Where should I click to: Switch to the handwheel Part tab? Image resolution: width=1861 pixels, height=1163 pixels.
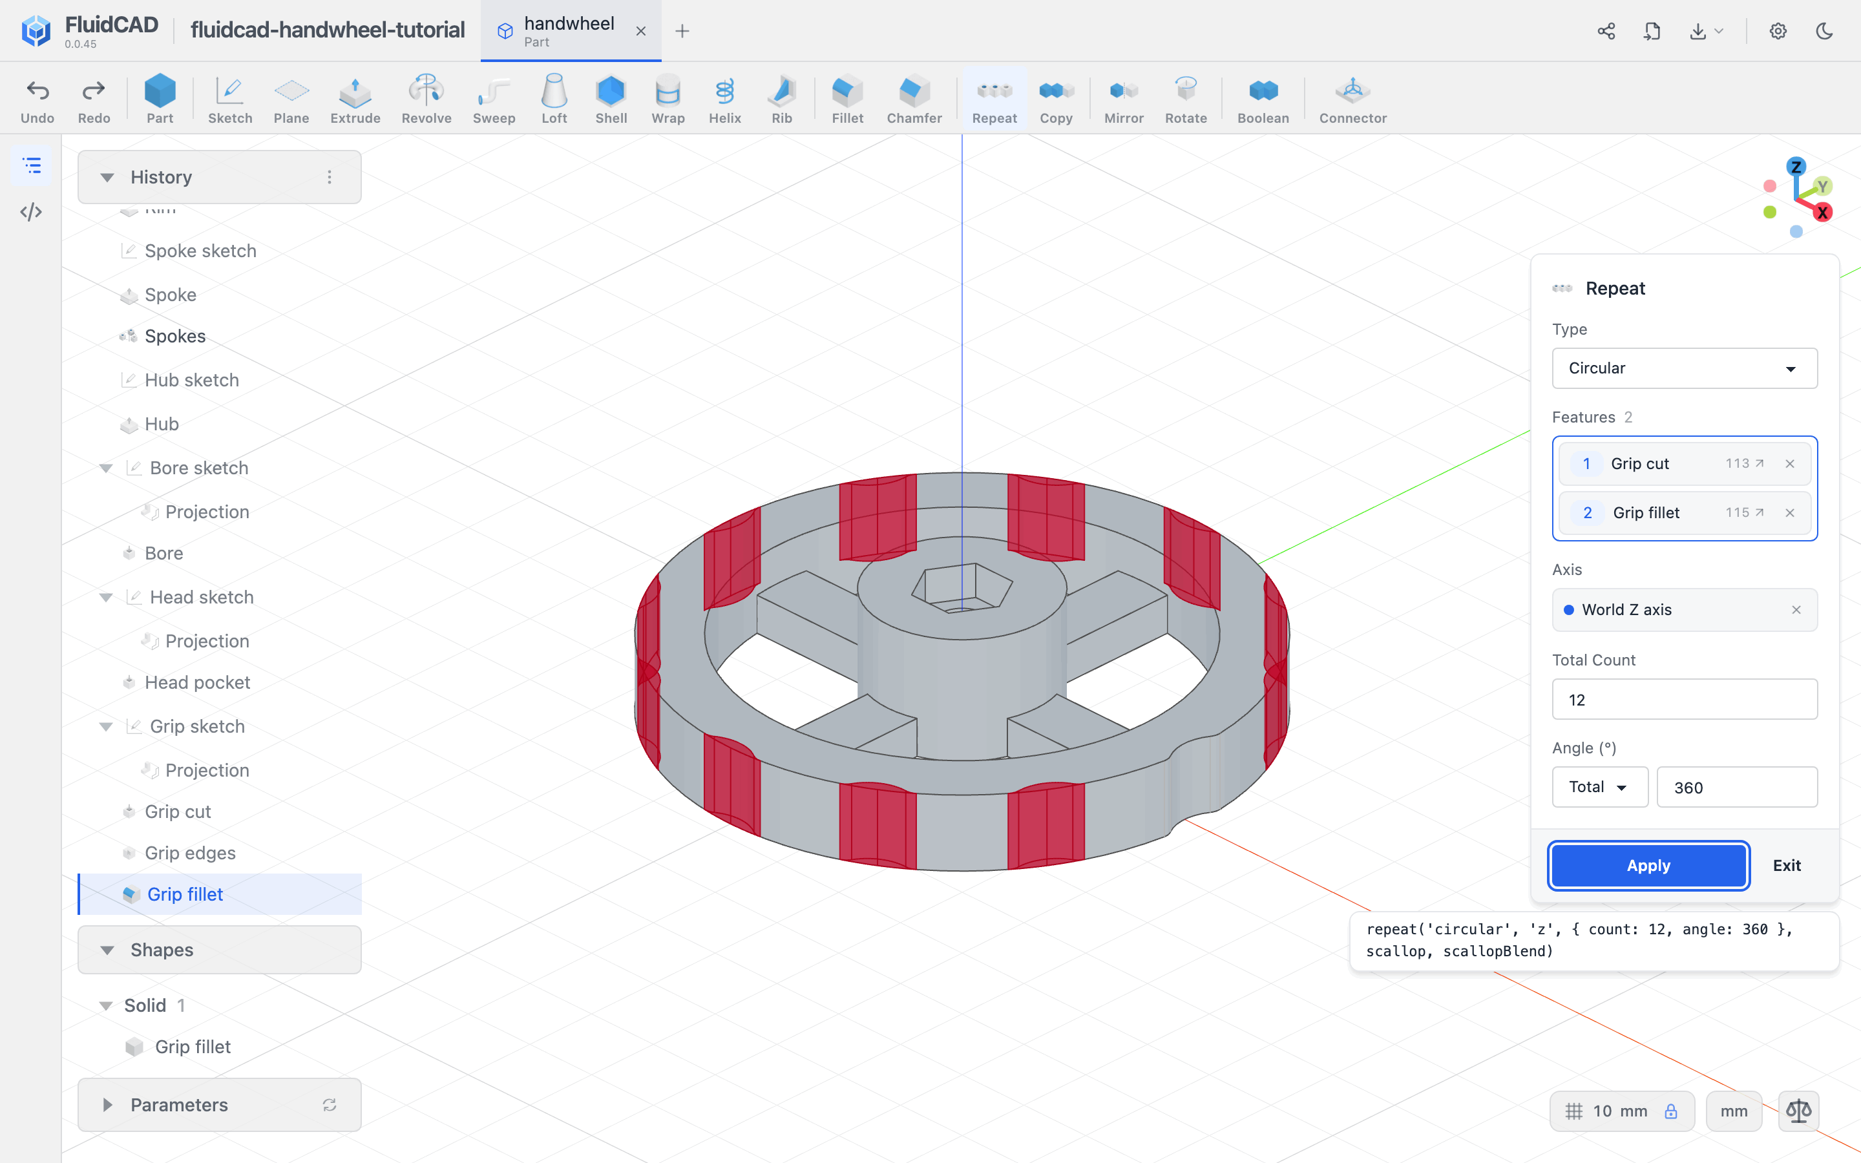click(x=570, y=31)
